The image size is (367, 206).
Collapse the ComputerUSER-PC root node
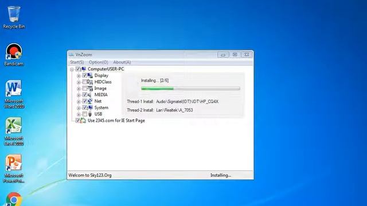click(72, 69)
